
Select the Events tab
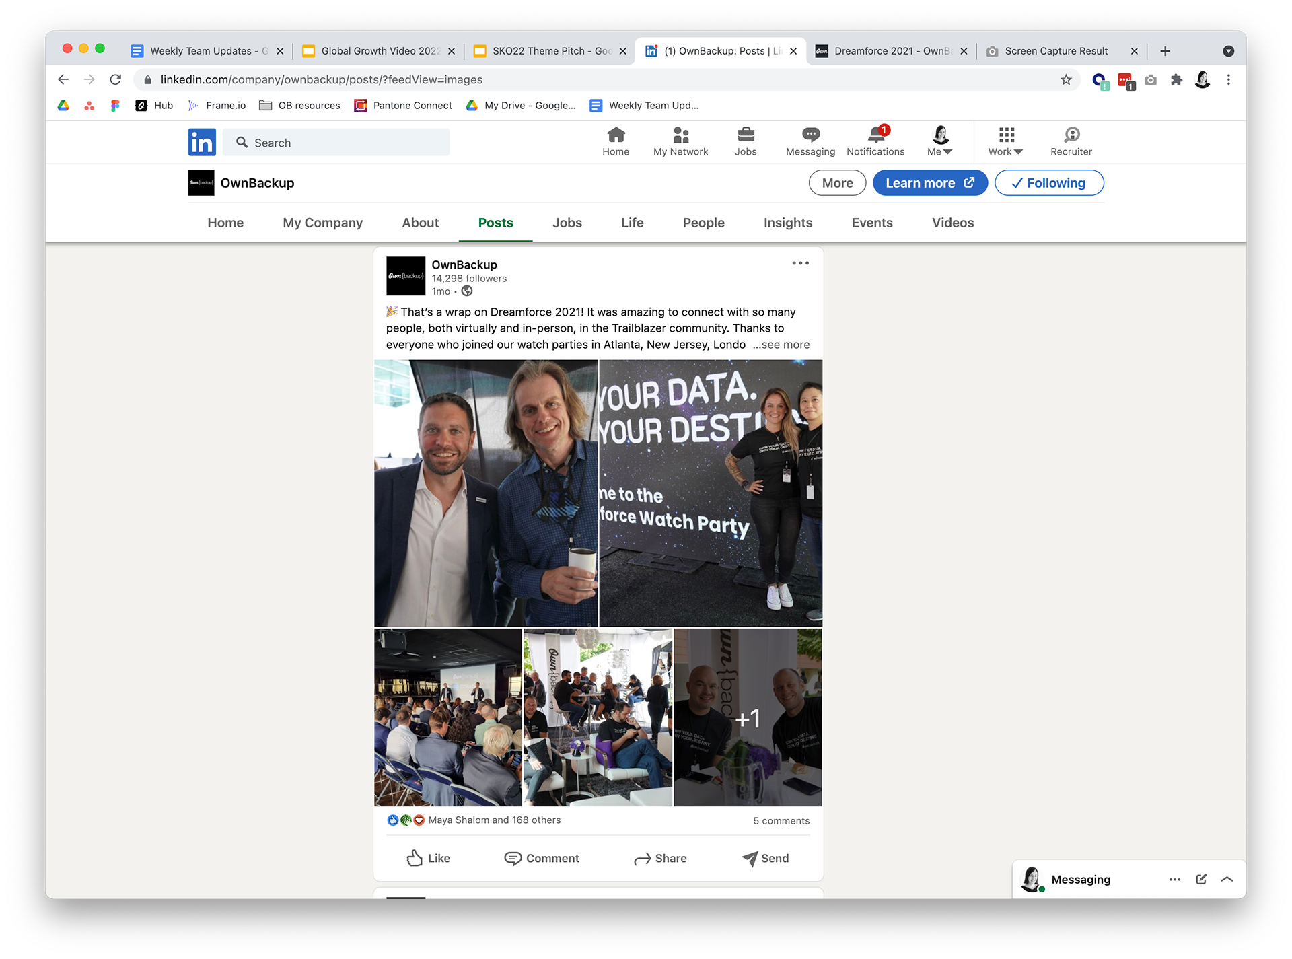872,223
